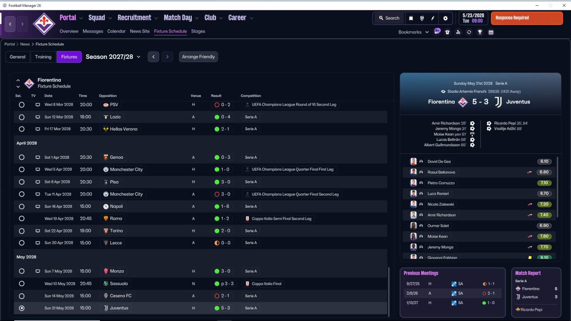This screenshot has height=321, width=571.
Task: Select the Pisa fixture radio button
Action: (21, 182)
